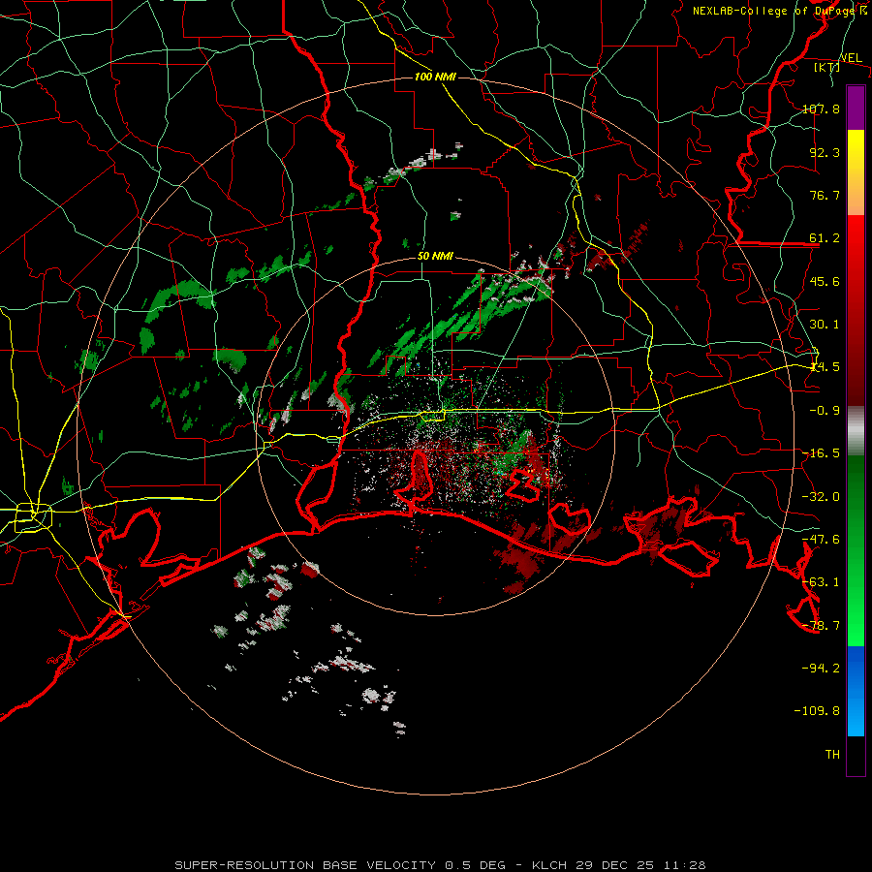The height and width of the screenshot is (872, 872).
Task: Pick the red segment of the color bar
Action: (x=856, y=311)
